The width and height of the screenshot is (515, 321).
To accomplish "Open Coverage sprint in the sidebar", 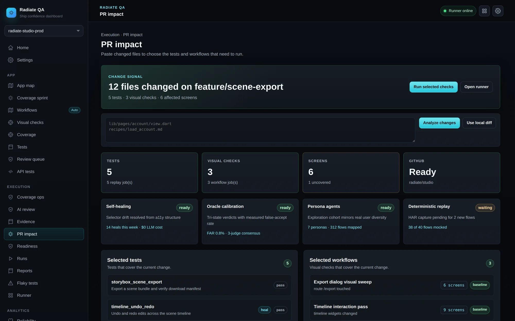I will [44, 98].
